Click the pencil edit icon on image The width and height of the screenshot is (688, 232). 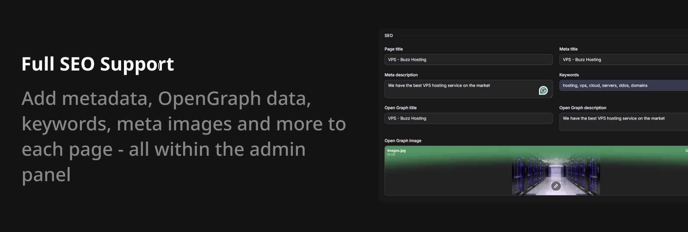click(556, 186)
